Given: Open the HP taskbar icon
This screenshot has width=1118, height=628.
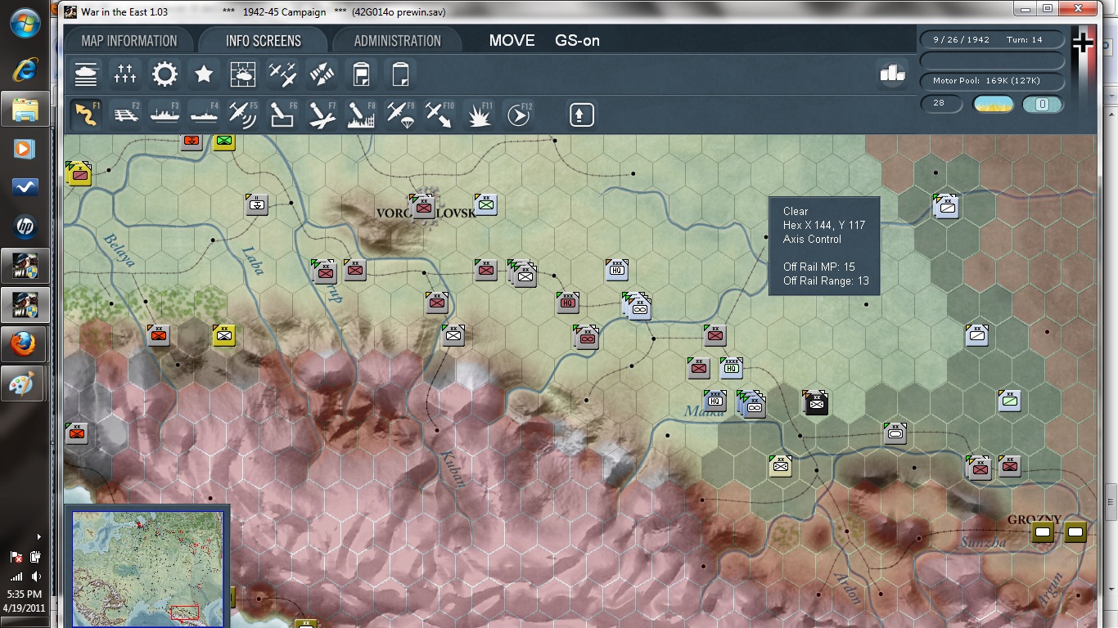Looking at the screenshot, I should pos(25,227).
